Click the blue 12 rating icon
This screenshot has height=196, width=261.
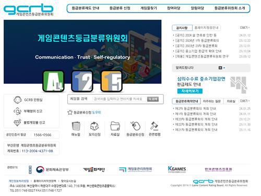[x=82, y=81]
